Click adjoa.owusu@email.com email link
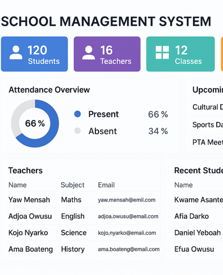The width and height of the screenshot is (223, 275). click(x=128, y=217)
